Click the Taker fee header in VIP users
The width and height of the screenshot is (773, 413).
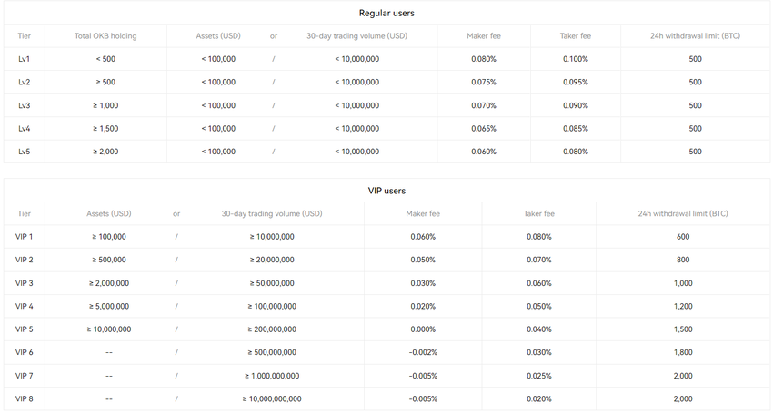pyautogui.click(x=539, y=213)
